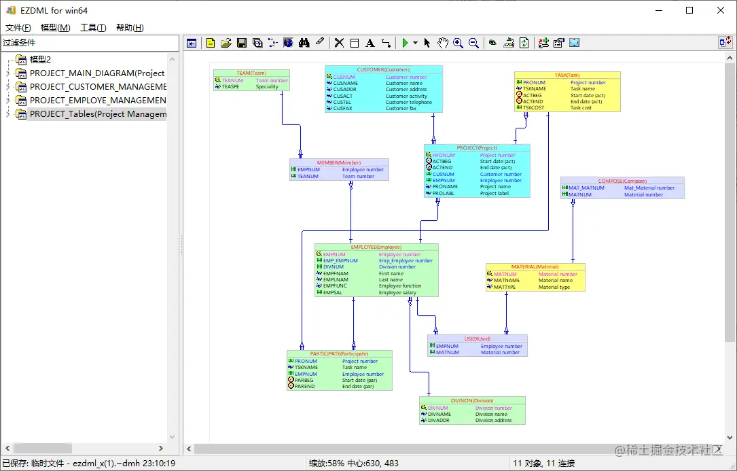Screen dimensions: 737x471
Task: Click the overlapping windows copy icon
Action: tap(257, 43)
